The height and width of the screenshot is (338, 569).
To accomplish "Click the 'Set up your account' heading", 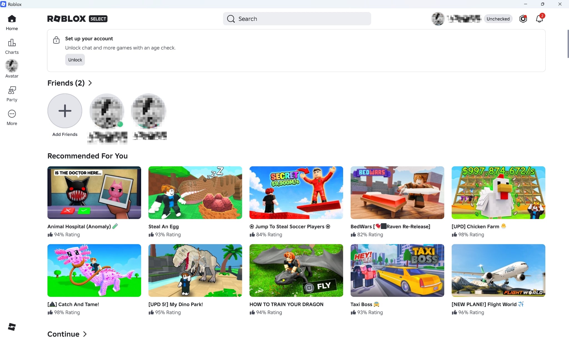I will (89, 39).
